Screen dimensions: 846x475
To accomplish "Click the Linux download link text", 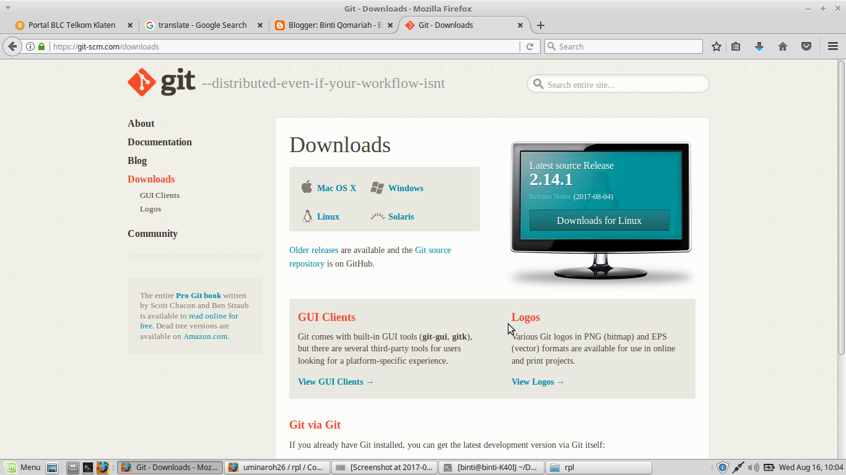I will click(x=328, y=217).
